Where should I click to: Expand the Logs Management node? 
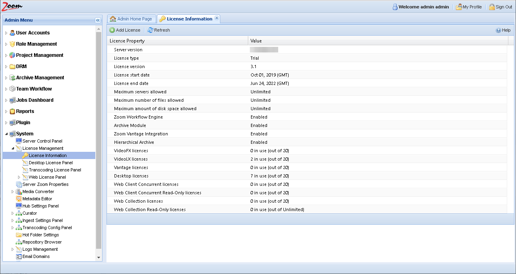pos(12,249)
